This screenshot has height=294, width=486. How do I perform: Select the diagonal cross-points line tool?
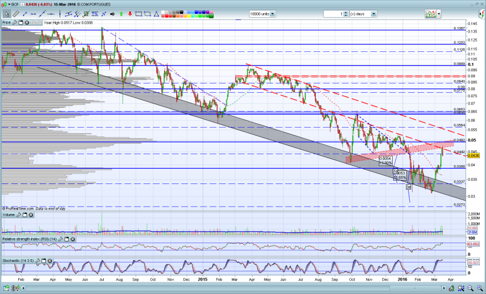(104, 14)
